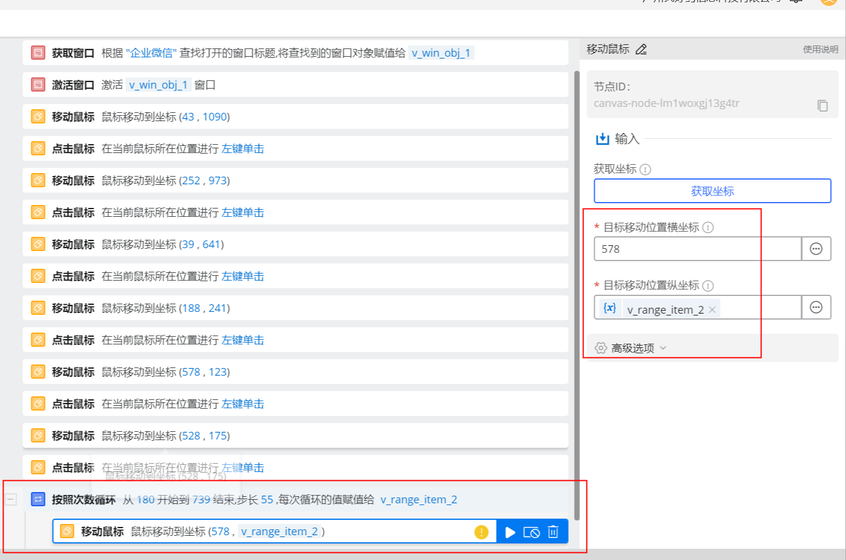Remove v_range_item_2 tag via its x

pyautogui.click(x=712, y=310)
